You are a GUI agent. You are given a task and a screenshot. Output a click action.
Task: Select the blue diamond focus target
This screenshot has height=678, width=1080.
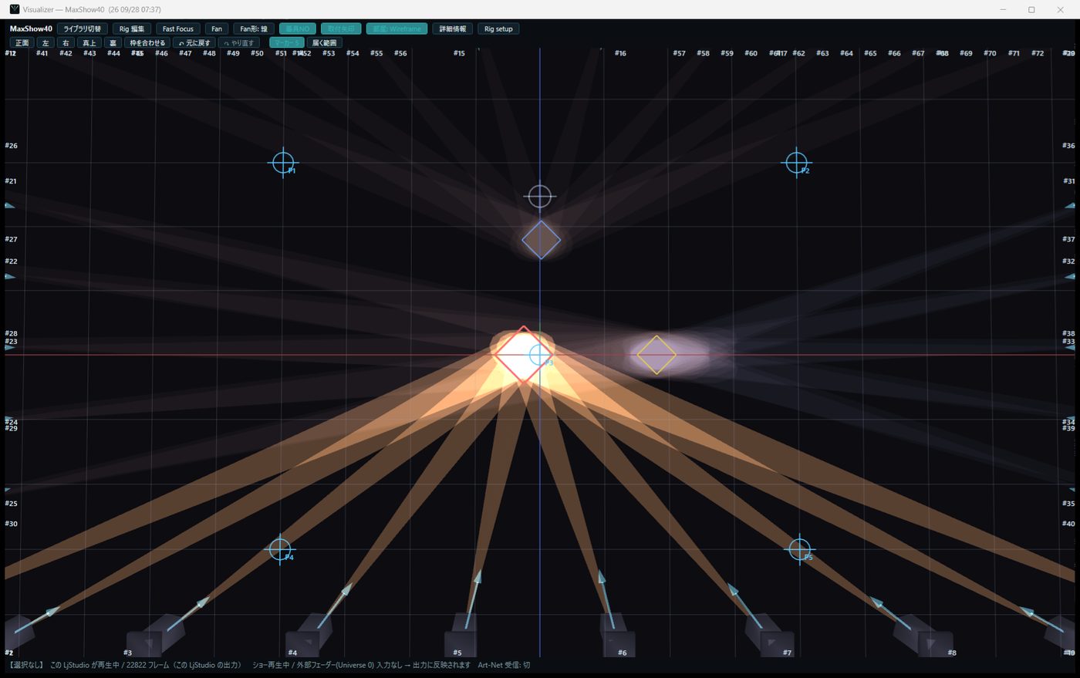[x=541, y=240]
